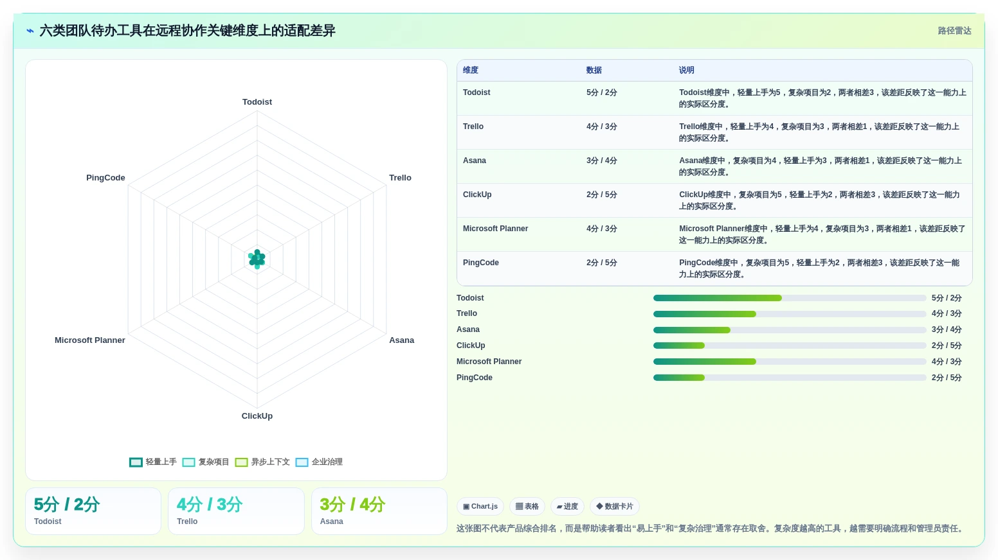Click the Todoist progress bar
The image size is (998, 560).
[x=790, y=298]
